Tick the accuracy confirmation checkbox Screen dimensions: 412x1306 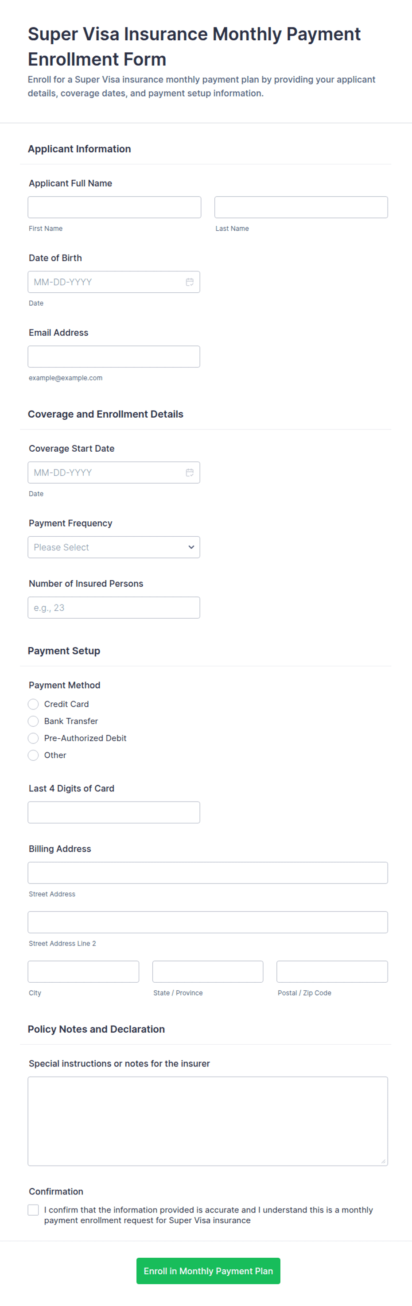pos(34,1210)
